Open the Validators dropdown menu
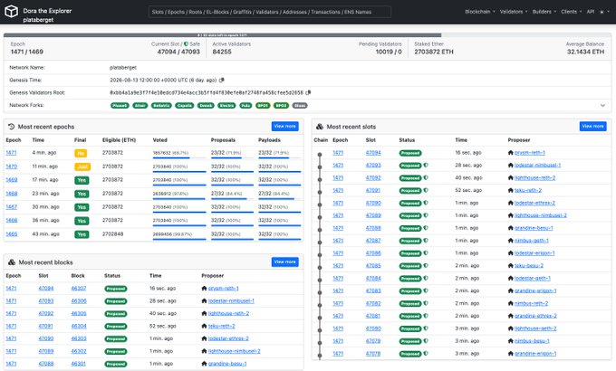 coord(514,12)
